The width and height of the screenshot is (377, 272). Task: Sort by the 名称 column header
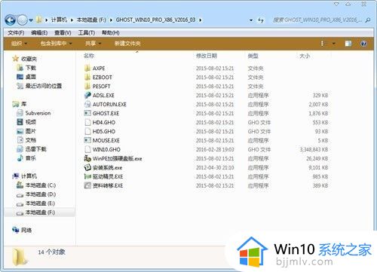(x=89, y=56)
